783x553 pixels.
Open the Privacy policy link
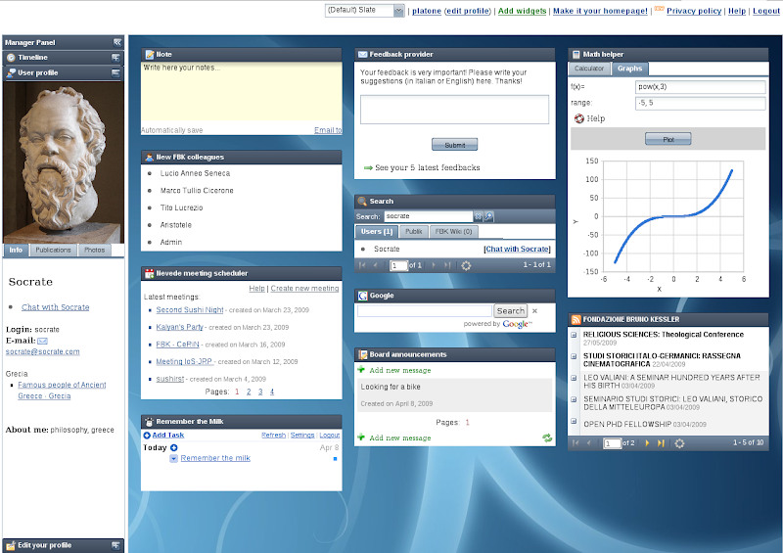point(694,11)
